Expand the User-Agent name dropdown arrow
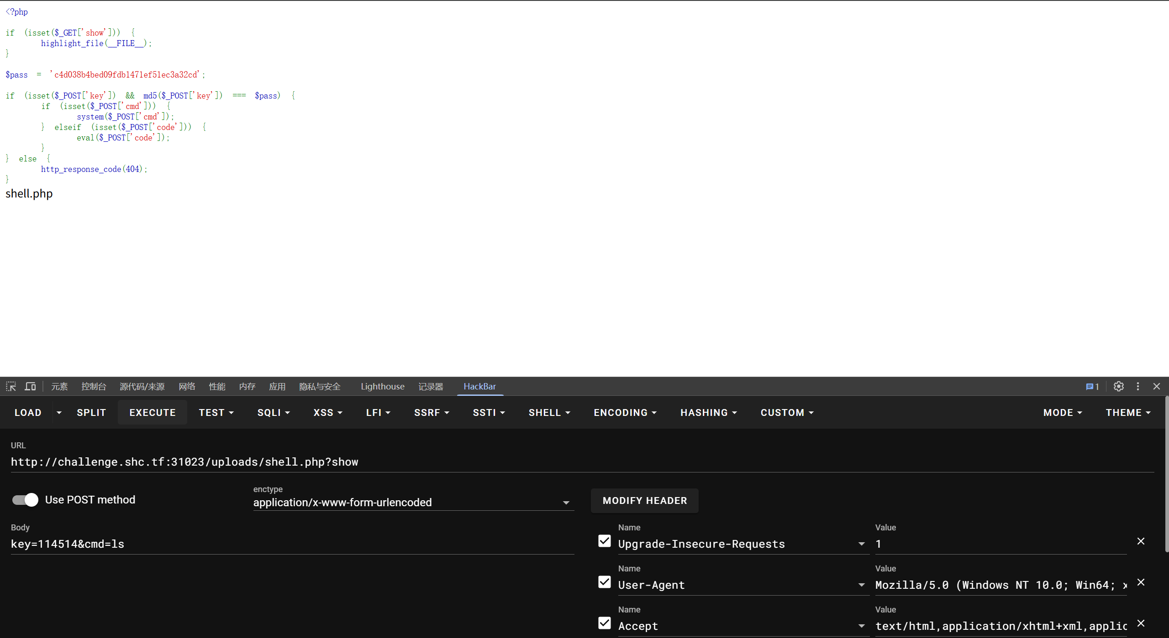1169x638 pixels. coord(861,585)
